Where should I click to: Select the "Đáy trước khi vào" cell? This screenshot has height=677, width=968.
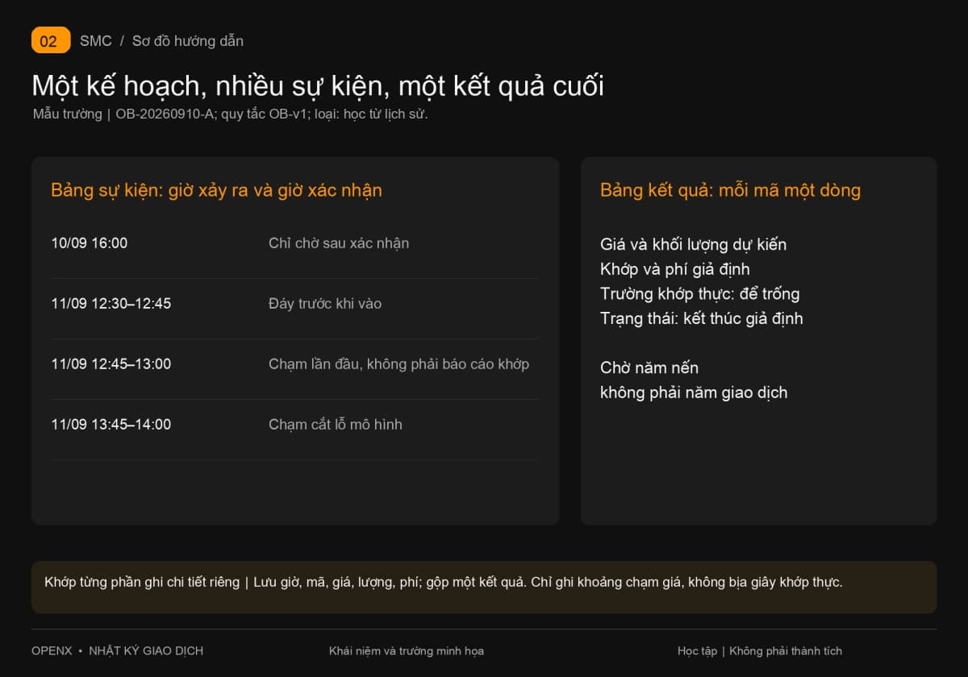click(325, 304)
